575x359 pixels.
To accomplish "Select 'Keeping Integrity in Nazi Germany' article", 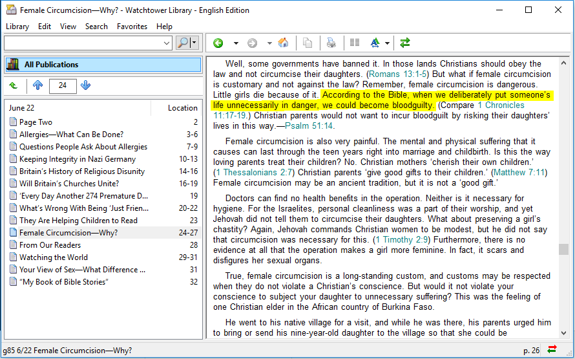I will [x=77, y=159].
